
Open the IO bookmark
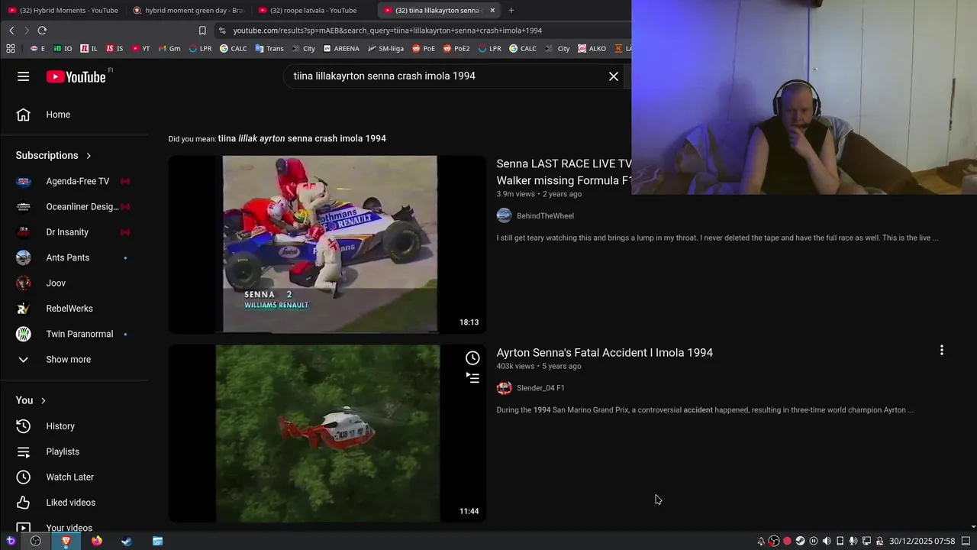pos(63,48)
